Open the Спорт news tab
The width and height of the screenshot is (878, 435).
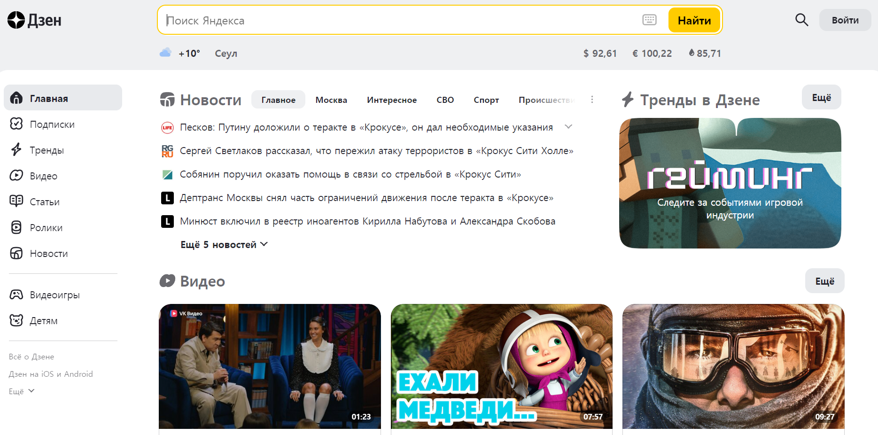coord(486,100)
